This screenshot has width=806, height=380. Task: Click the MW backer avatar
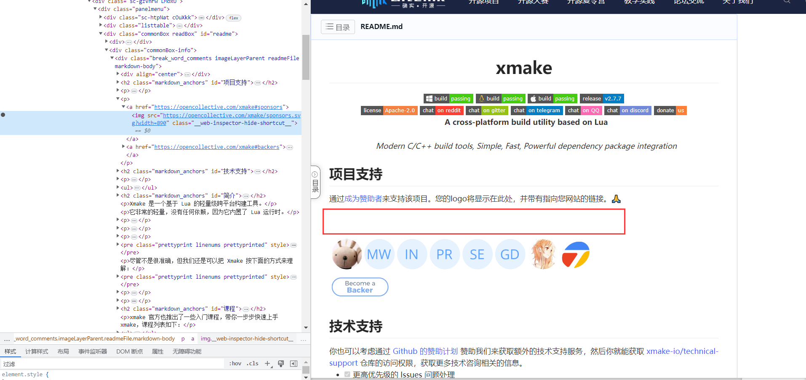click(379, 254)
